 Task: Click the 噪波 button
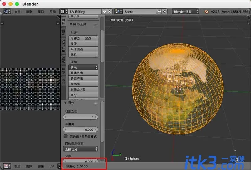tap(83, 44)
